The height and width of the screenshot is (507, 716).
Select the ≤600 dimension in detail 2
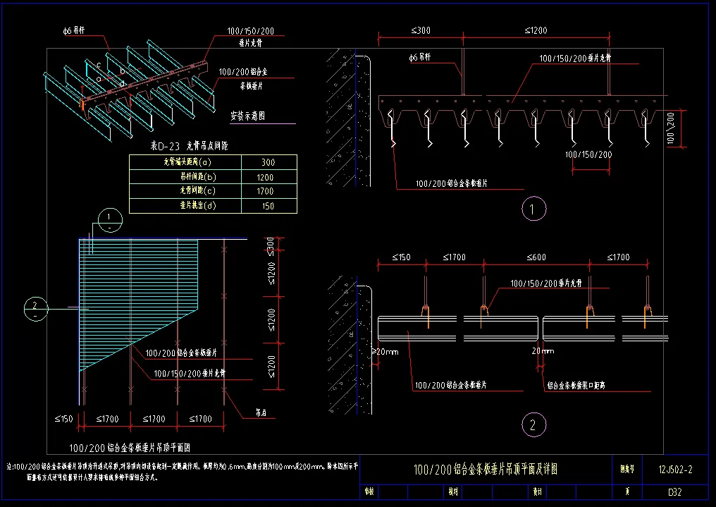(538, 257)
